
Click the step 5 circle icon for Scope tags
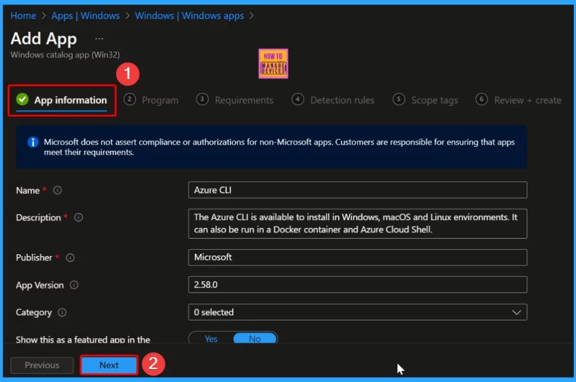(399, 99)
